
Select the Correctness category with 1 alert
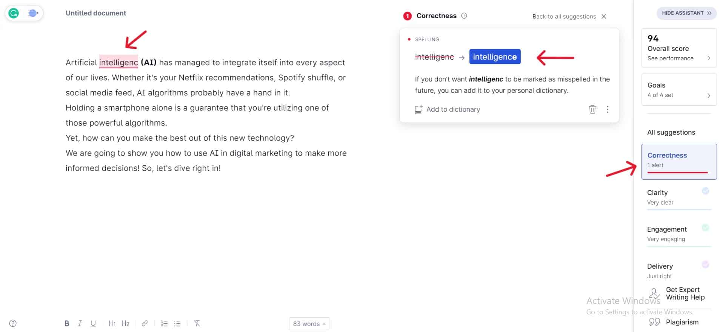pos(679,161)
